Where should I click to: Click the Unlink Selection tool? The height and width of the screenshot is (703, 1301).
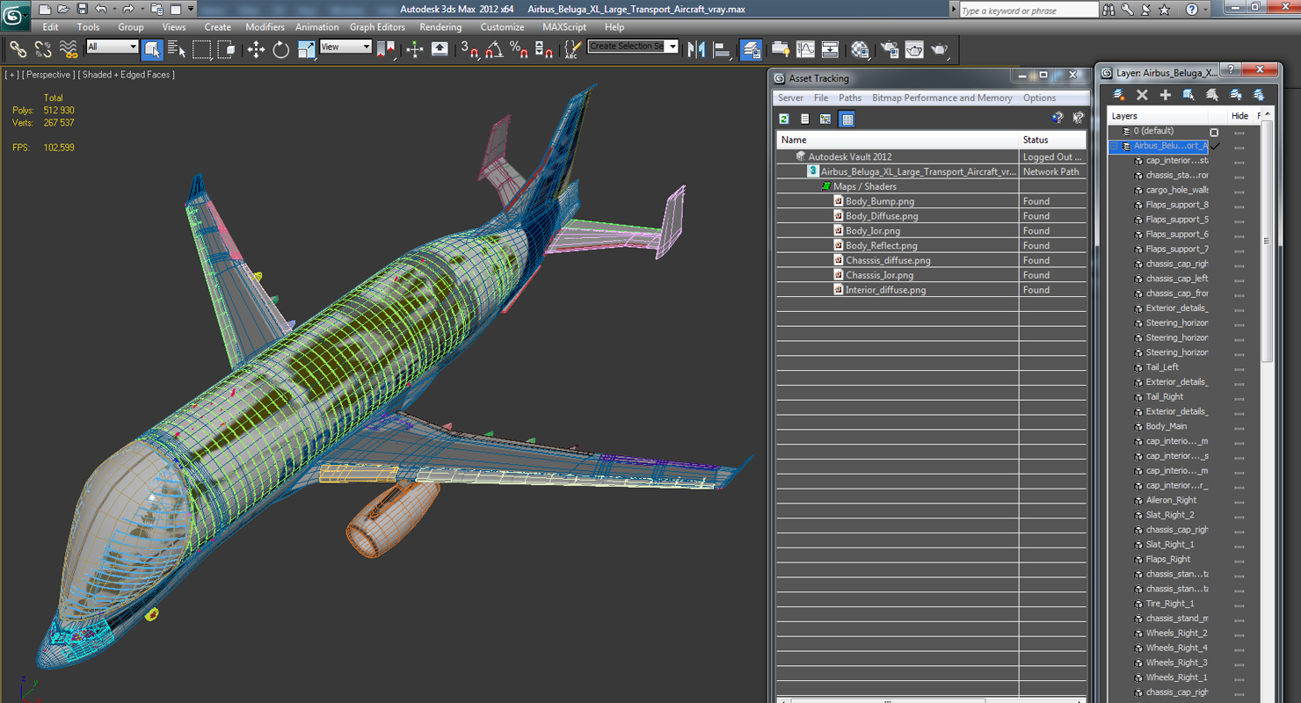pos(42,49)
